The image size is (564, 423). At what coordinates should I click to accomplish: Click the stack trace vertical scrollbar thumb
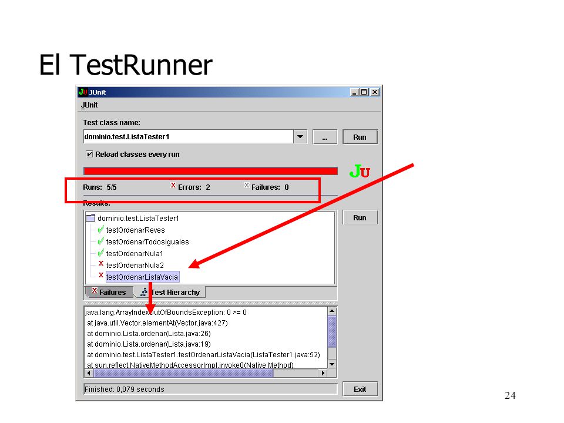click(x=332, y=331)
